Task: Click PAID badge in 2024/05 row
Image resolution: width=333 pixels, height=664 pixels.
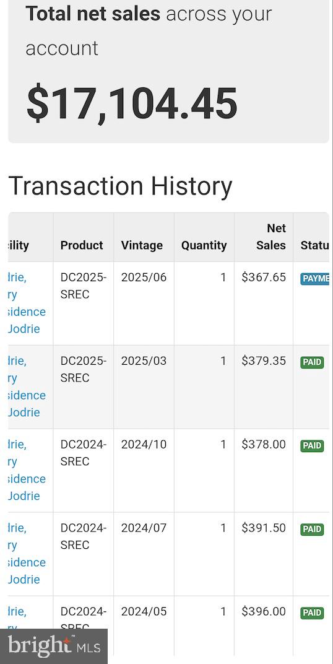Action: [x=313, y=613]
